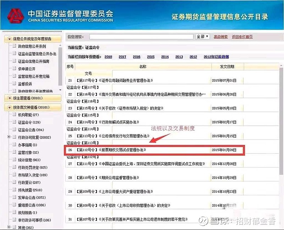Filter the list by year 2018
This screenshot has width=284, height=230.
[x=108, y=57]
